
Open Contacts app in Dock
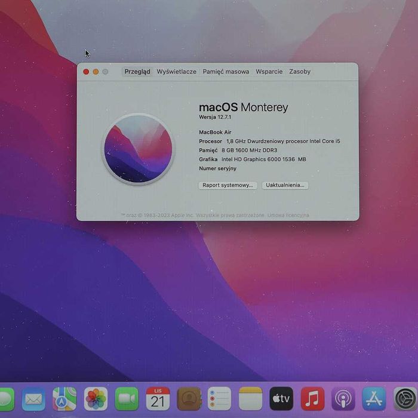pos(189,399)
